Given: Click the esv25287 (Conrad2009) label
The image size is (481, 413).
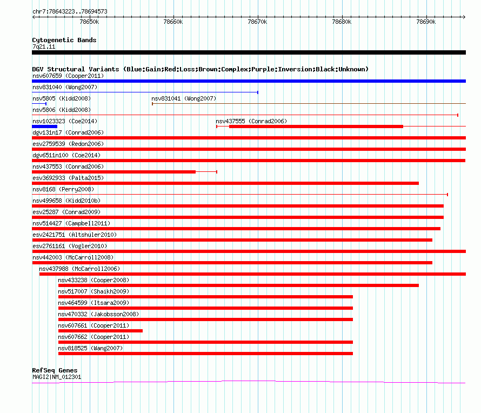Looking at the screenshot, I should pos(66,212).
